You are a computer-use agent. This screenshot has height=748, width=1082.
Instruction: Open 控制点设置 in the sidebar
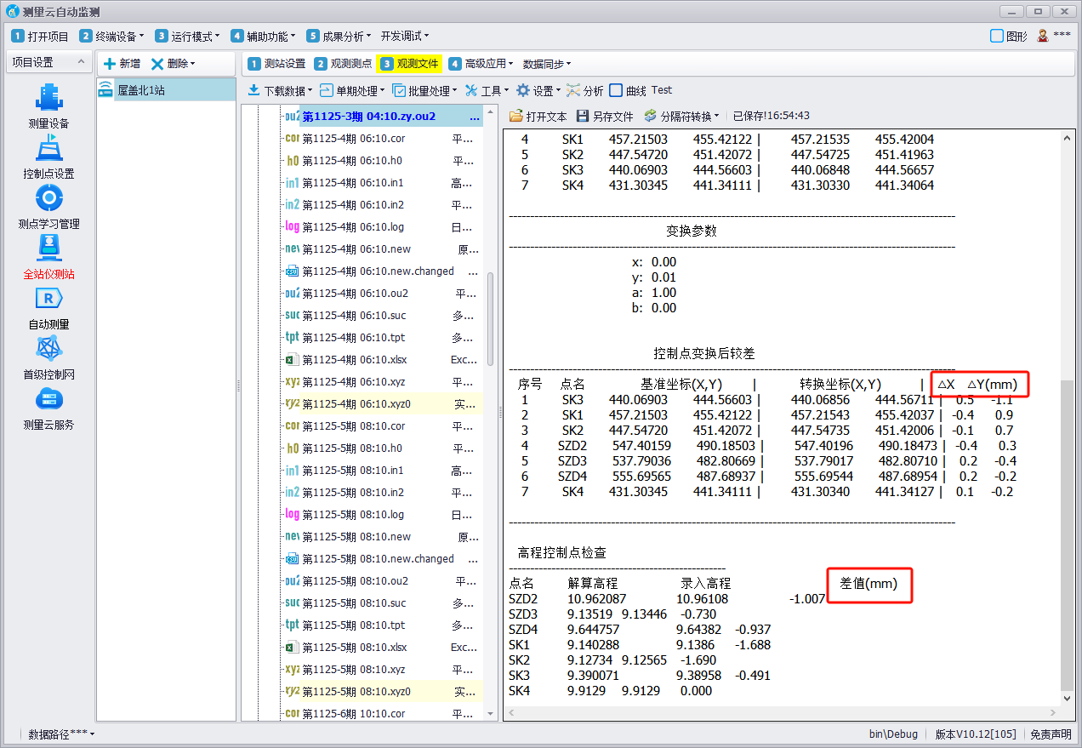coord(48,148)
